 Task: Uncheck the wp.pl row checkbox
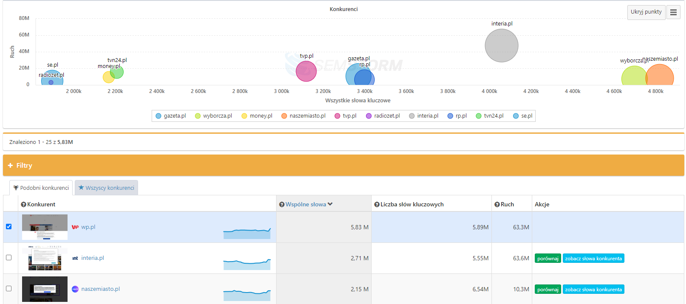coord(9,227)
